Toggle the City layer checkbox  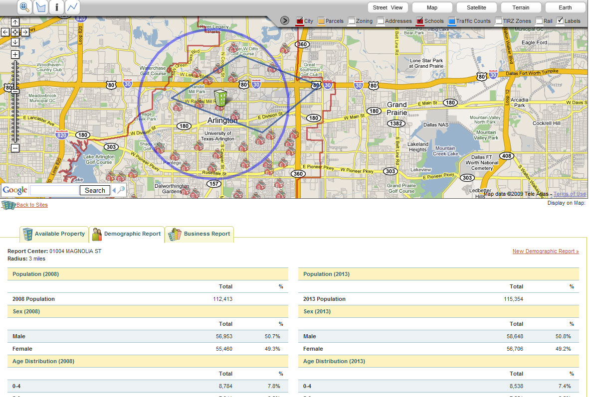[x=299, y=21]
